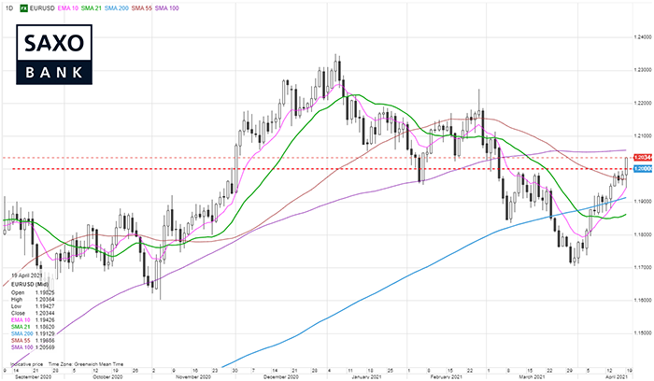Click the SMA 55 value in data box
The width and height of the screenshot is (654, 381).
click(46, 341)
